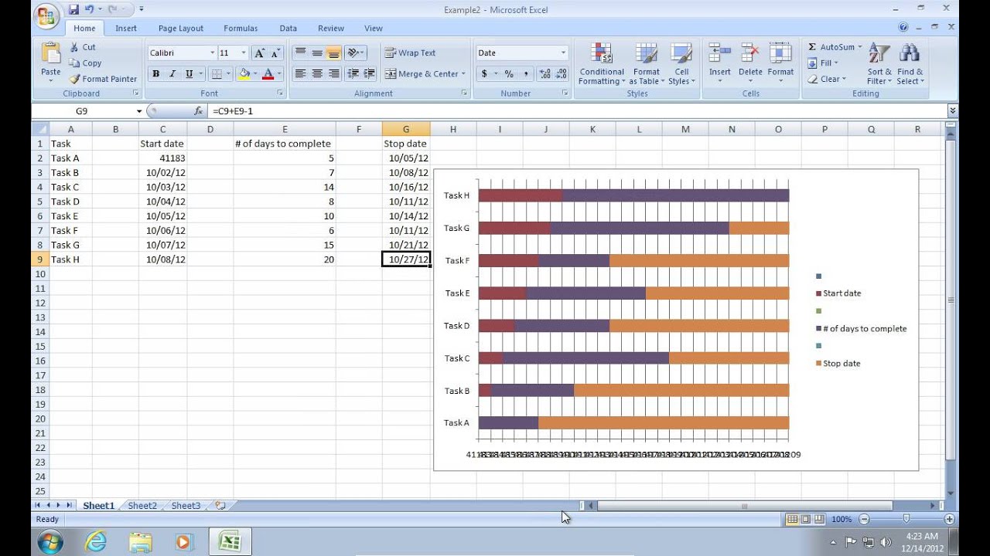Open the Calibri font name dropdown
The image size is (990, 556).
pyautogui.click(x=213, y=53)
